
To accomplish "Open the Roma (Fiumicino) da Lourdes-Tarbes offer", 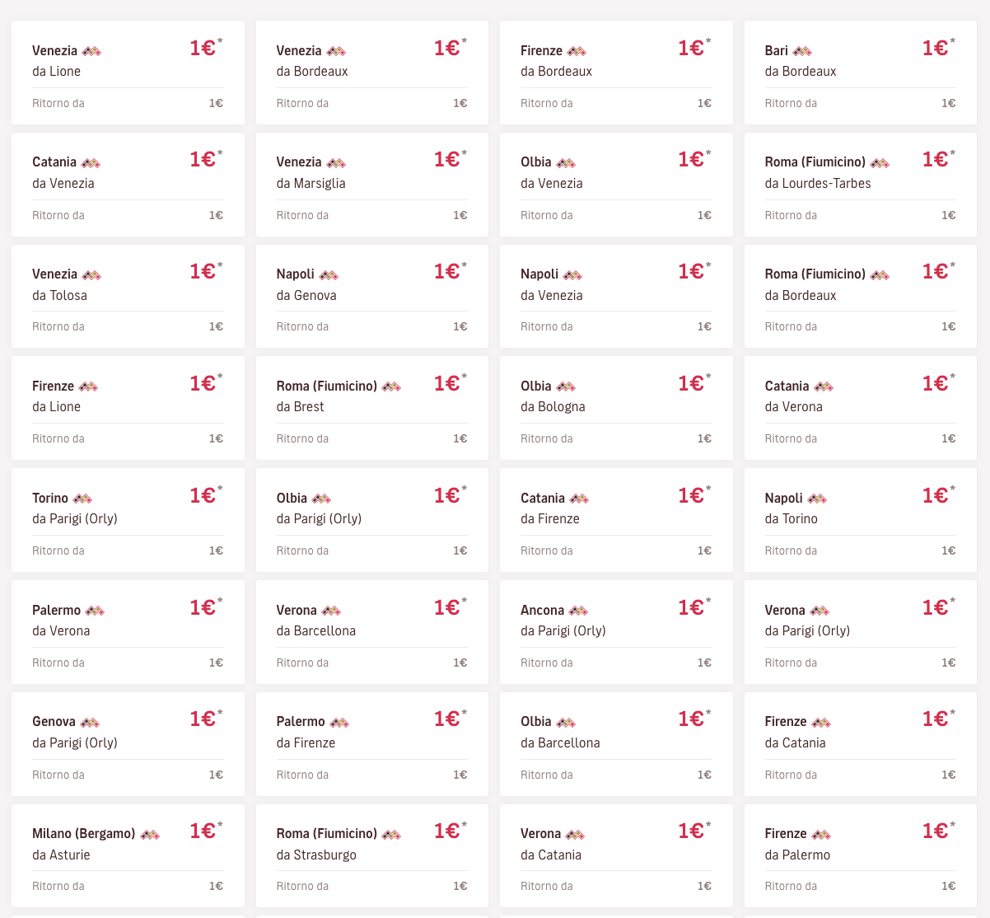I will click(x=860, y=184).
